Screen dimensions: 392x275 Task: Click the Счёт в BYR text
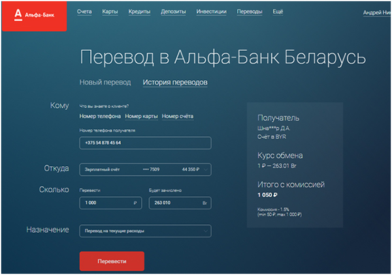[x=272, y=137]
